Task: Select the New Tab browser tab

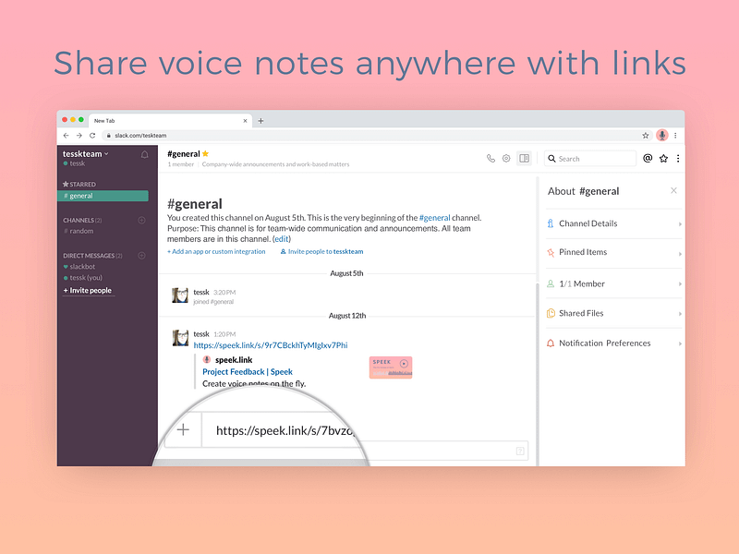Action: point(170,121)
